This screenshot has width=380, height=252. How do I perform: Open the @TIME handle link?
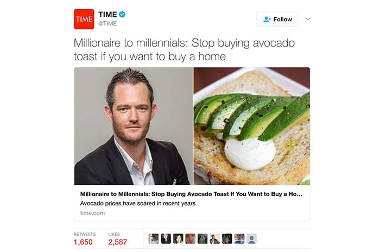click(x=107, y=23)
